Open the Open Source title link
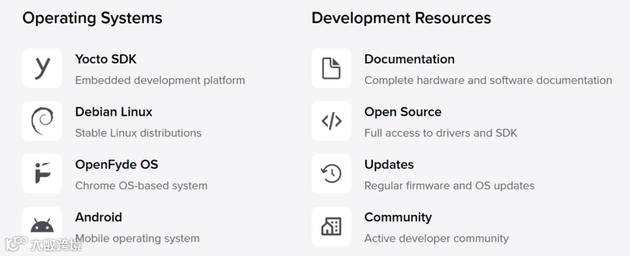Screen dimensions: 630x256 point(403,112)
